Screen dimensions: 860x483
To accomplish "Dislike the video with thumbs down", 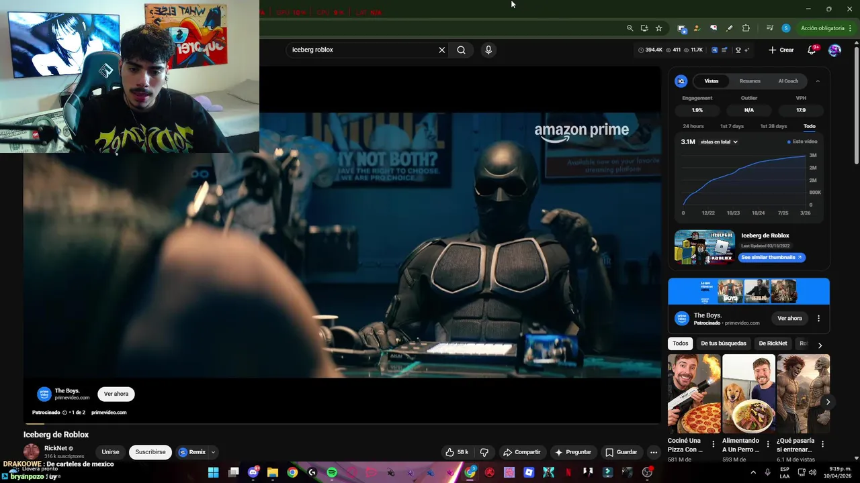I will tap(484, 452).
